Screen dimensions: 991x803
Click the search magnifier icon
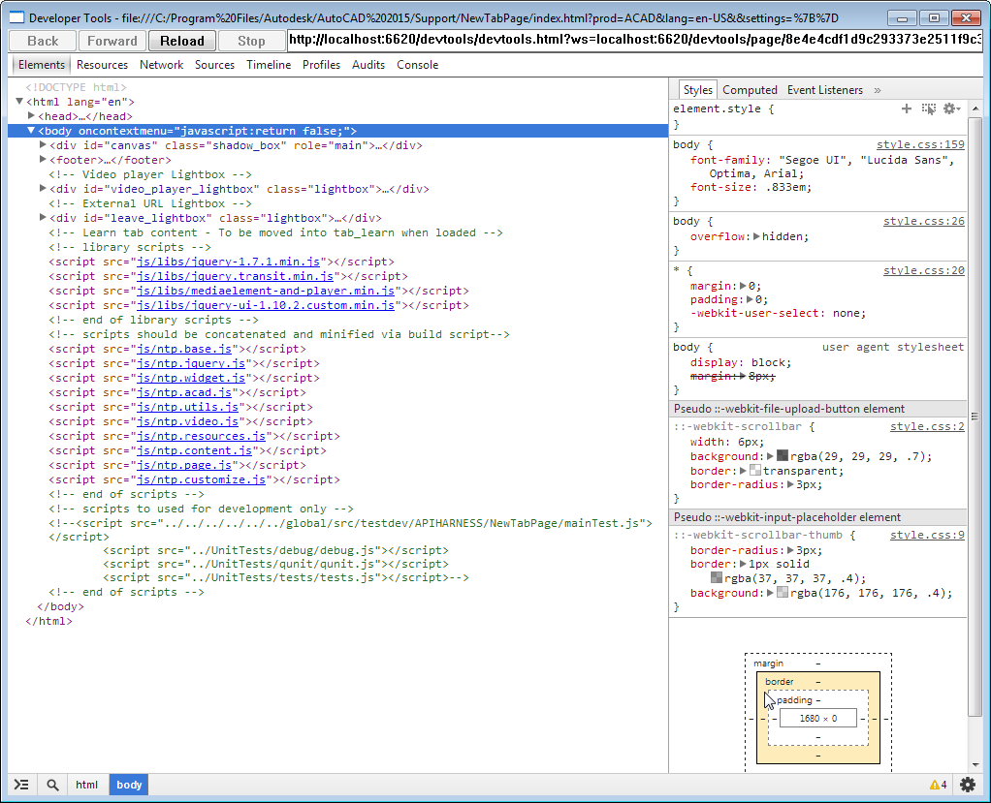click(x=52, y=785)
